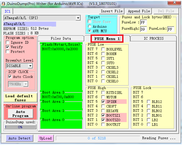Toggle the BLB12 lock bit checkbox
The height and width of the screenshot is (146, 183).
coord(149,102)
